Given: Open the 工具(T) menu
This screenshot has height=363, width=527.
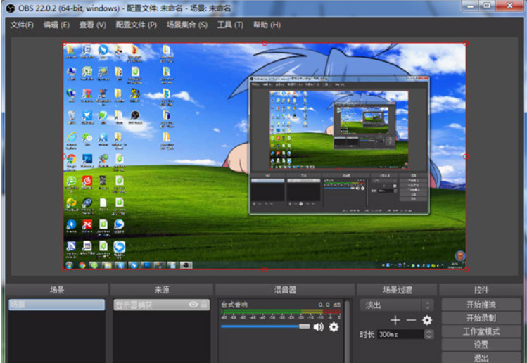Looking at the screenshot, I should click(x=230, y=25).
